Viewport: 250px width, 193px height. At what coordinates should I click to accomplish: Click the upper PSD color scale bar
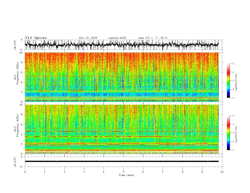228,81
